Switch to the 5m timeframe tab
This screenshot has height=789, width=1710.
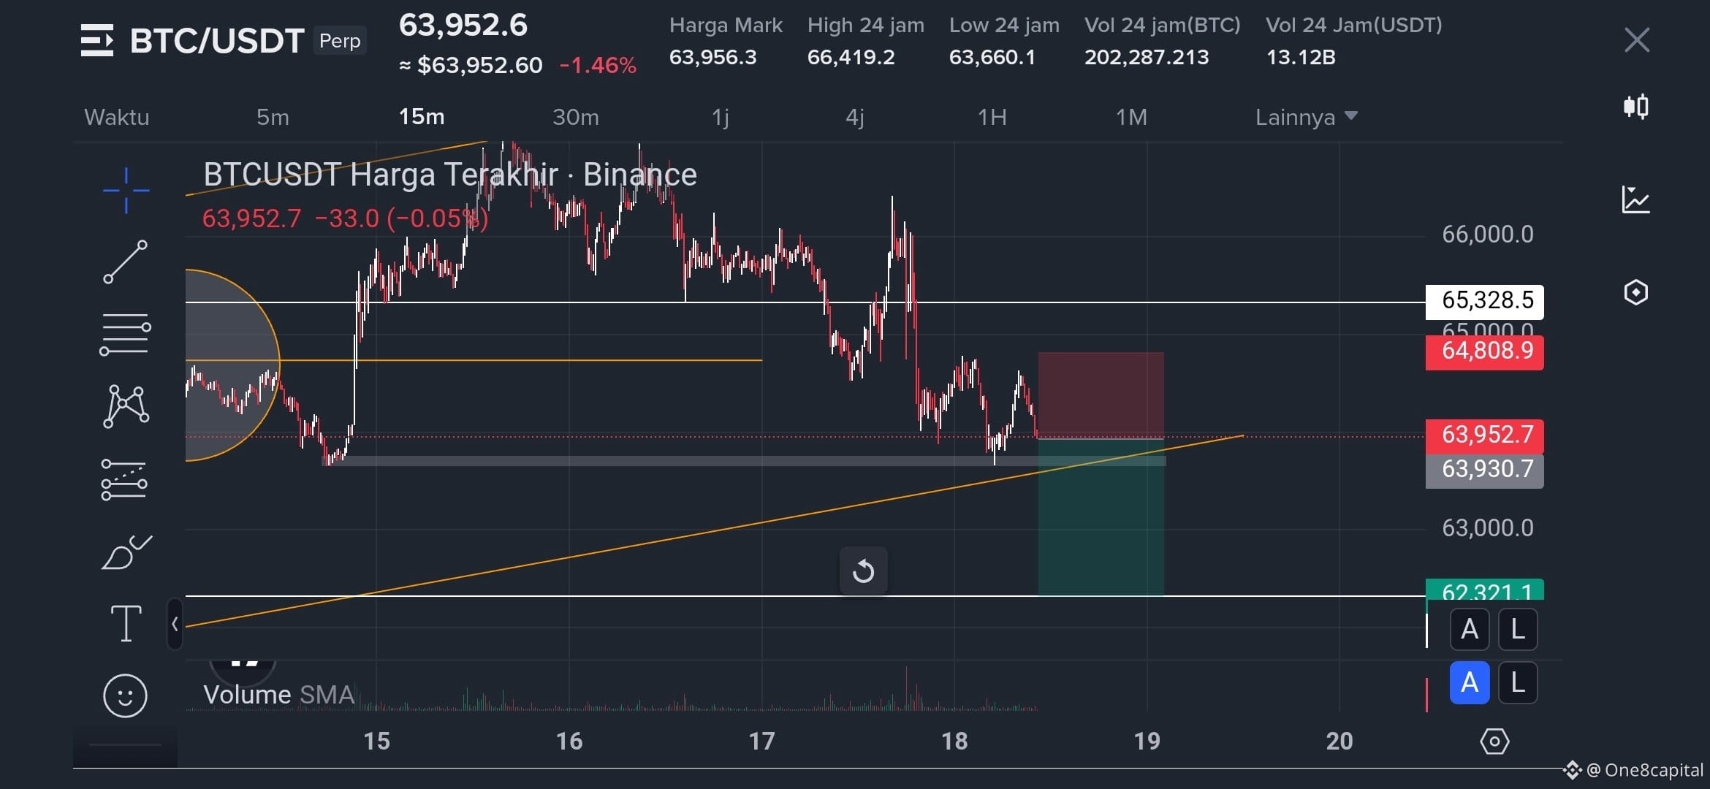pyautogui.click(x=273, y=117)
